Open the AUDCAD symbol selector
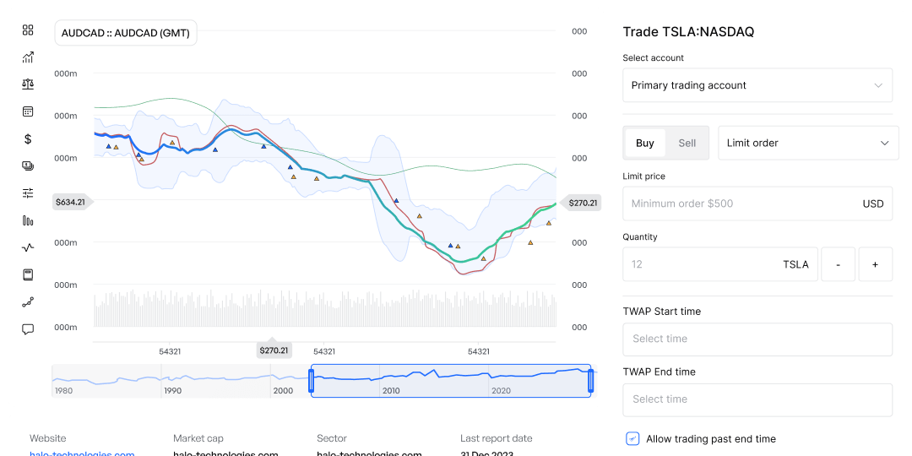912x456 pixels. 126,34
